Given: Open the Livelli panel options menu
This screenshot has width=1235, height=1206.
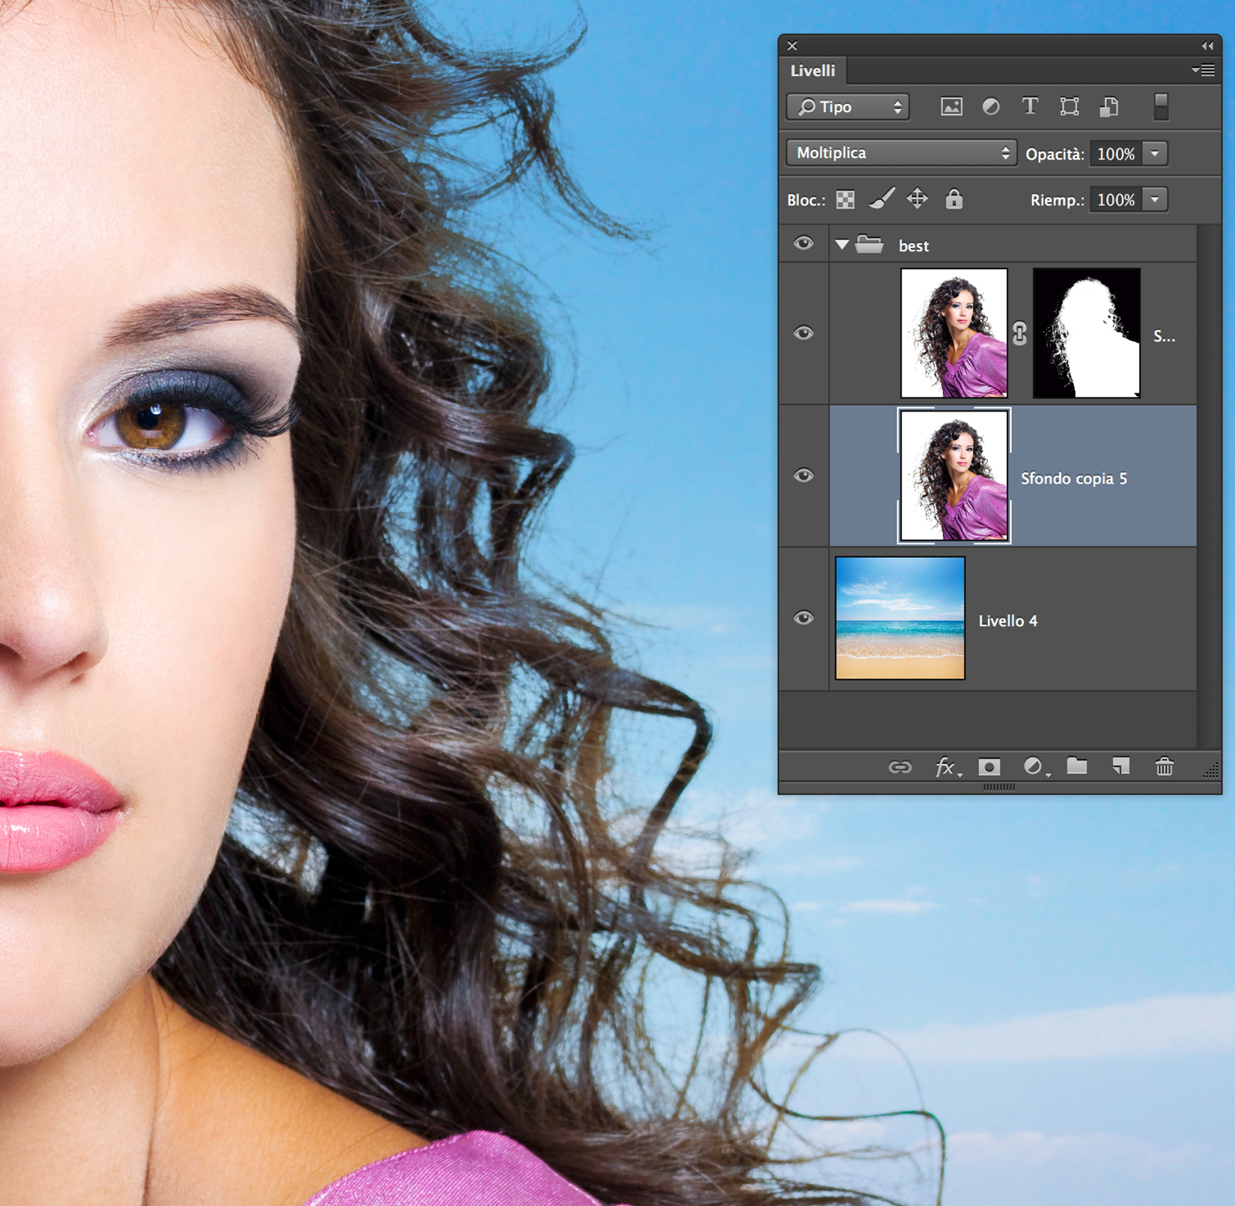Looking at the screenshot, I should 1202,70.
